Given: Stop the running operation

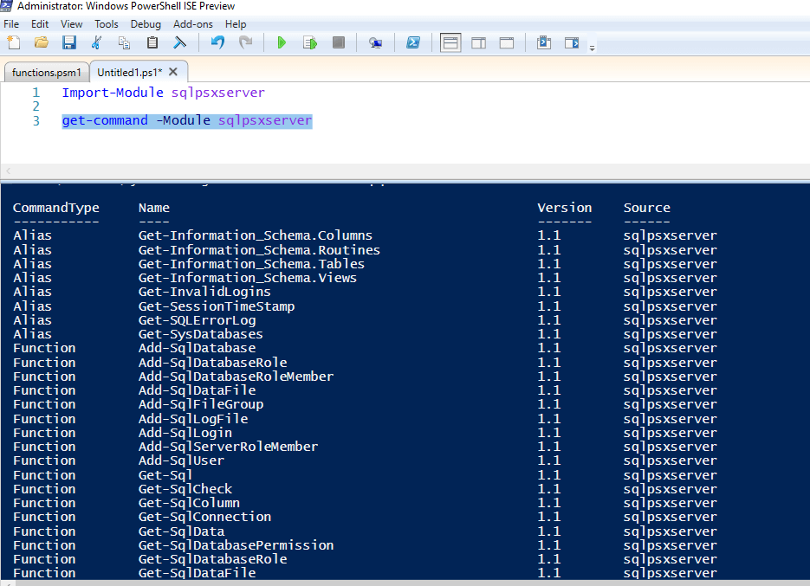Looking at the screenshot, I should click(339, 42).
